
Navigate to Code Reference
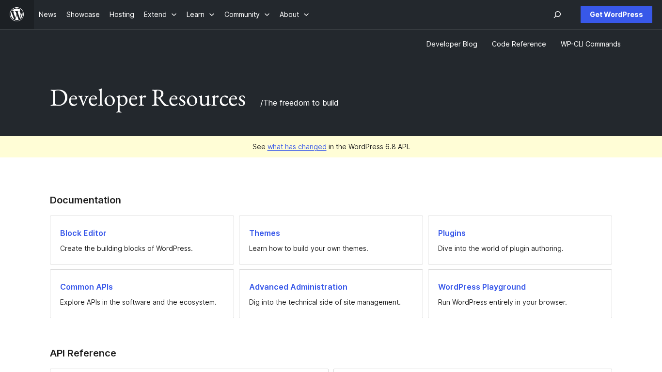(x=519, y=44)
